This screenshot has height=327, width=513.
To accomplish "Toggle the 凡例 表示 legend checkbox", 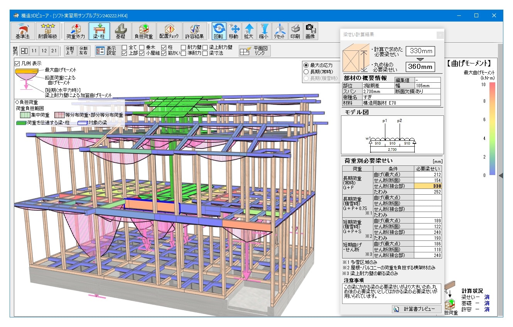I will tap(17, 63).
